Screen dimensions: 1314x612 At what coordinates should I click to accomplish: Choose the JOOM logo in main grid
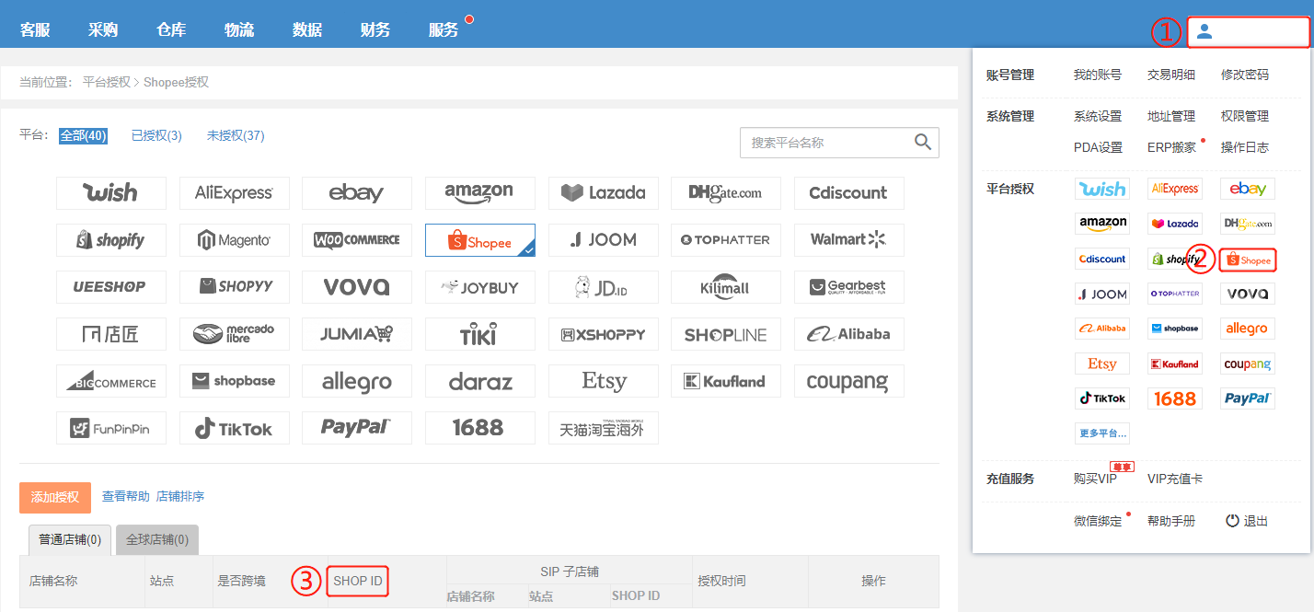pyautogui.click(x=604, y=240)
